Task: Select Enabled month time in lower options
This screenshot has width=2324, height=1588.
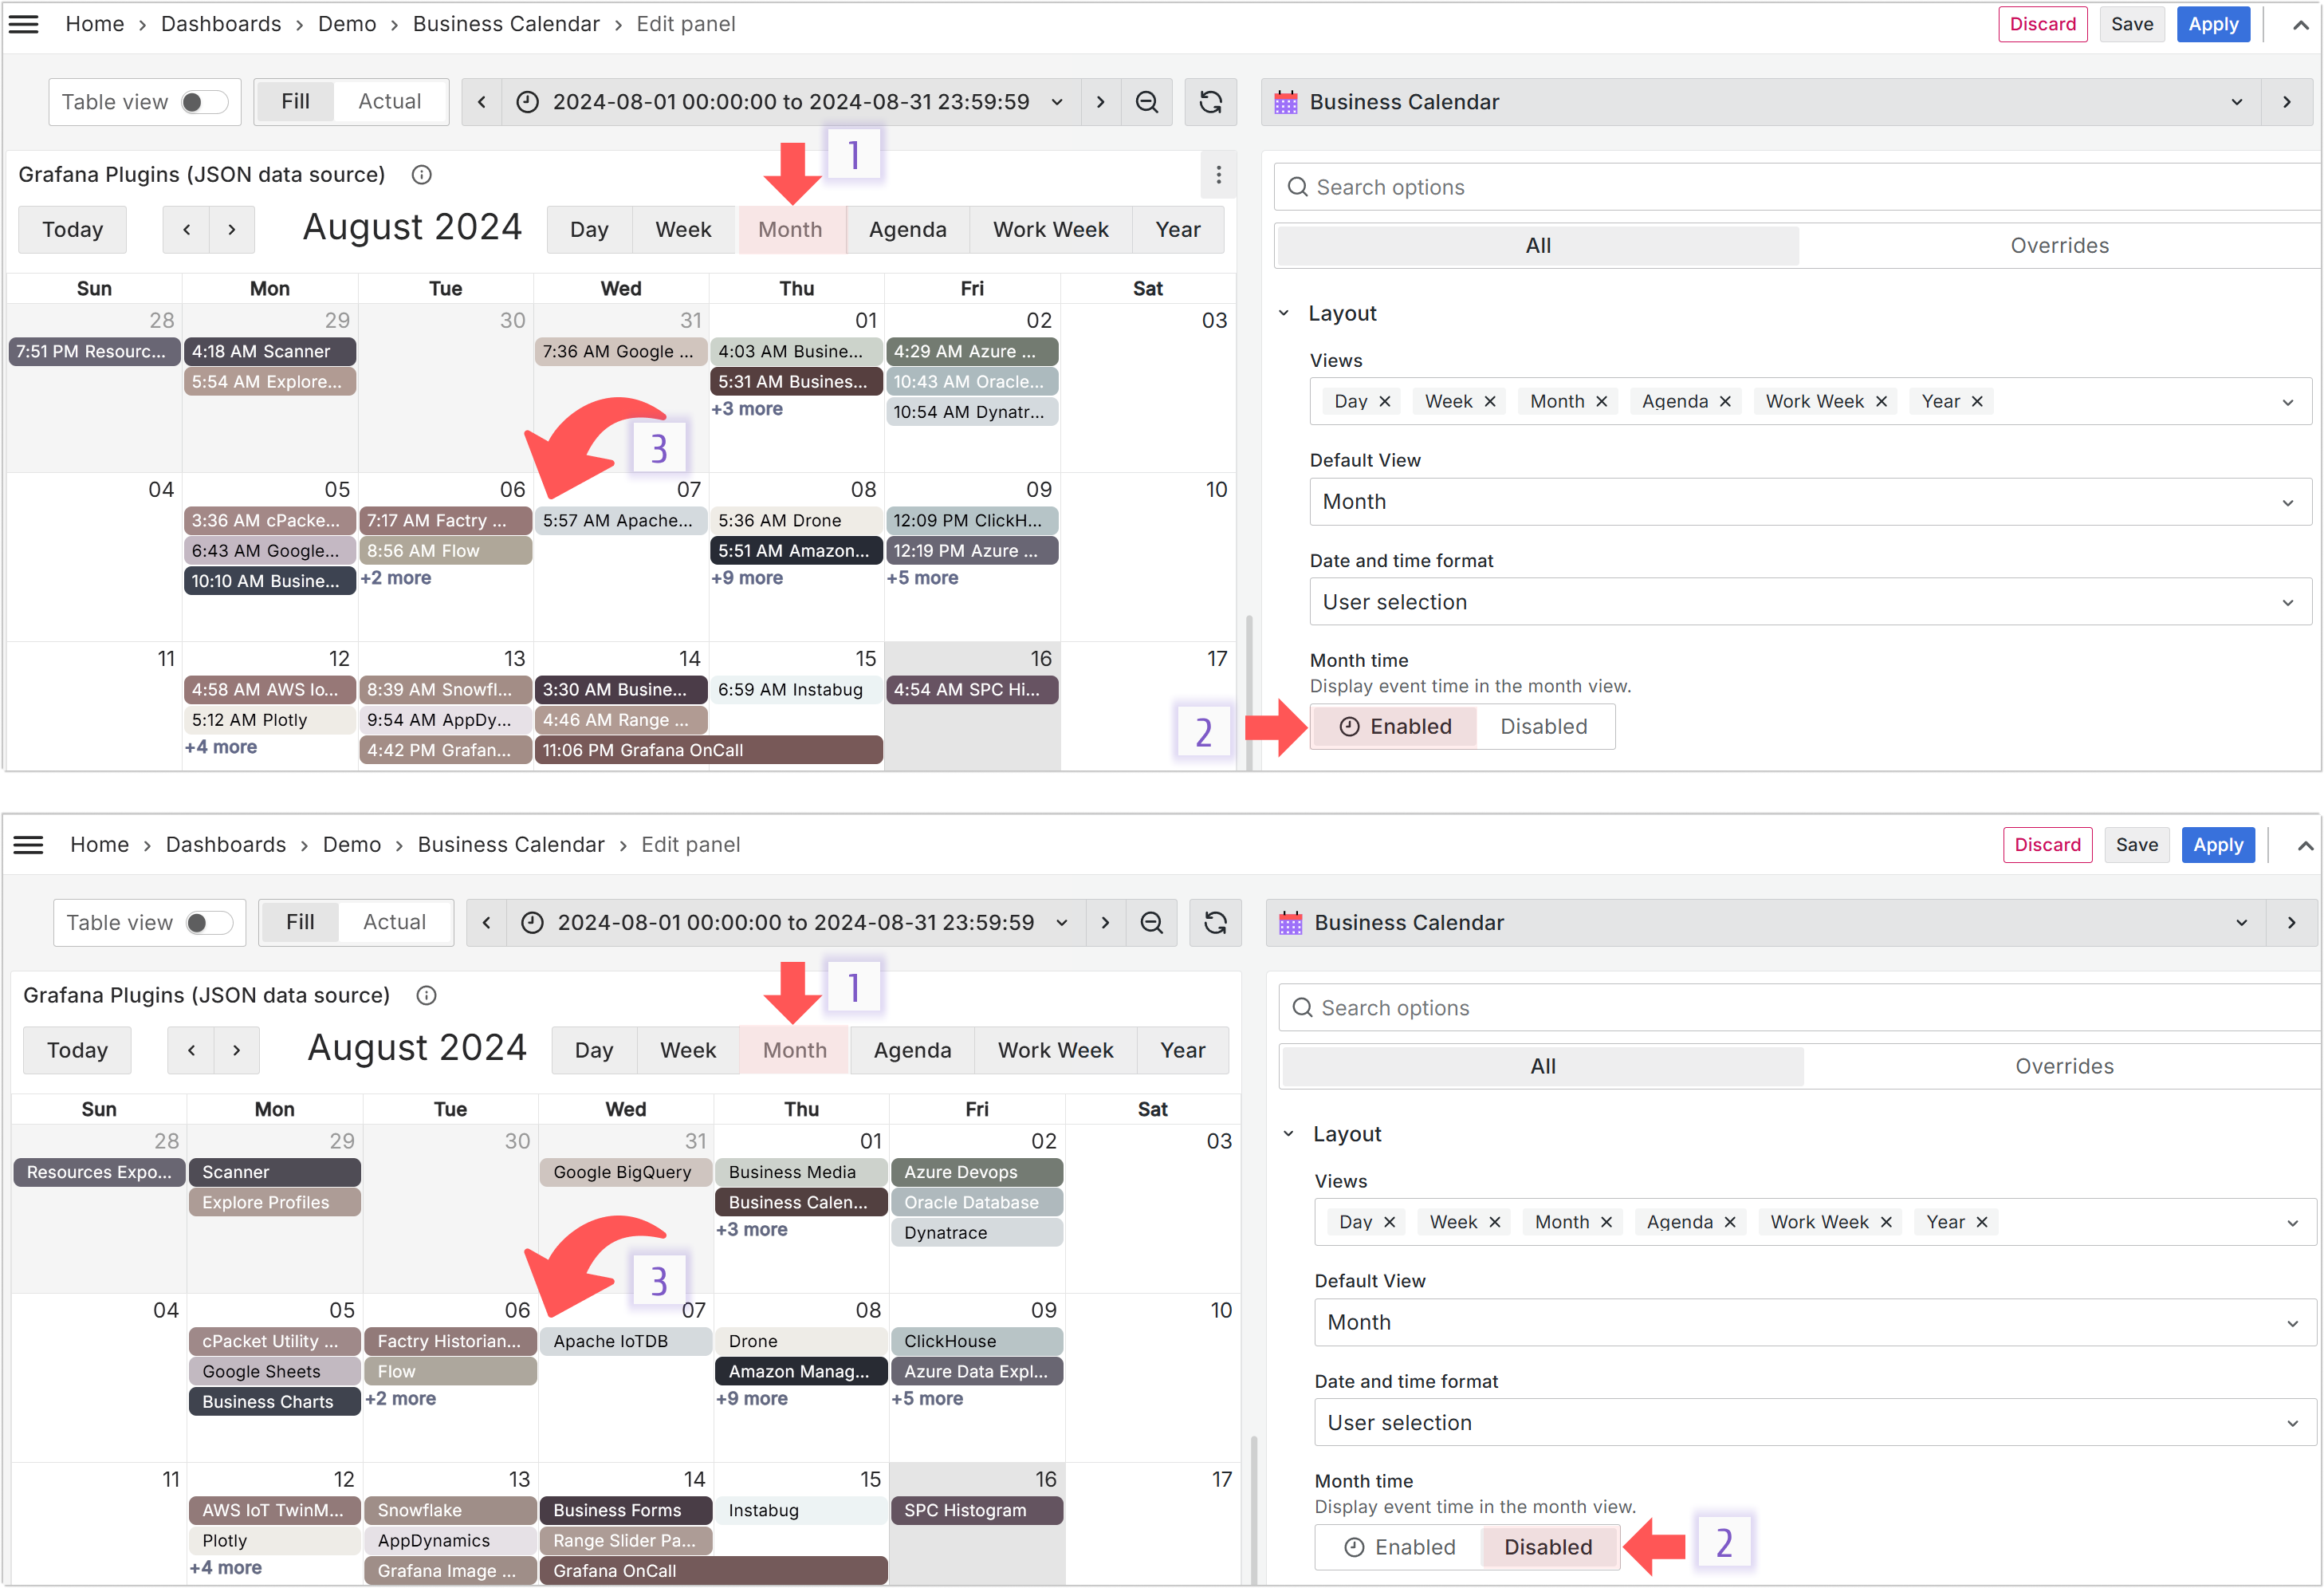Action: coord(1400,1547)
